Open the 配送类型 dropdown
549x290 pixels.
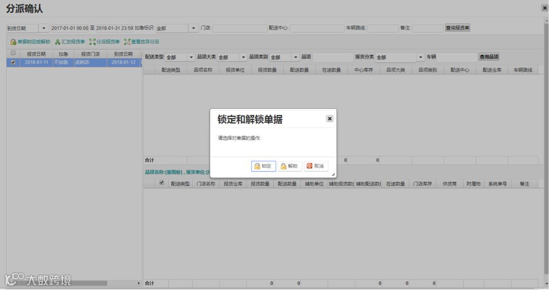[x=191, y=57]
